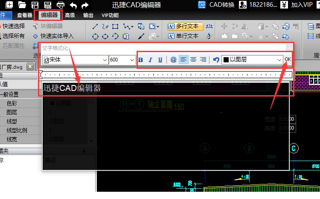This screenshot has height=199, width=320.
Task: Close the 厂房.dwg file tab
Action: coord(30,67)
